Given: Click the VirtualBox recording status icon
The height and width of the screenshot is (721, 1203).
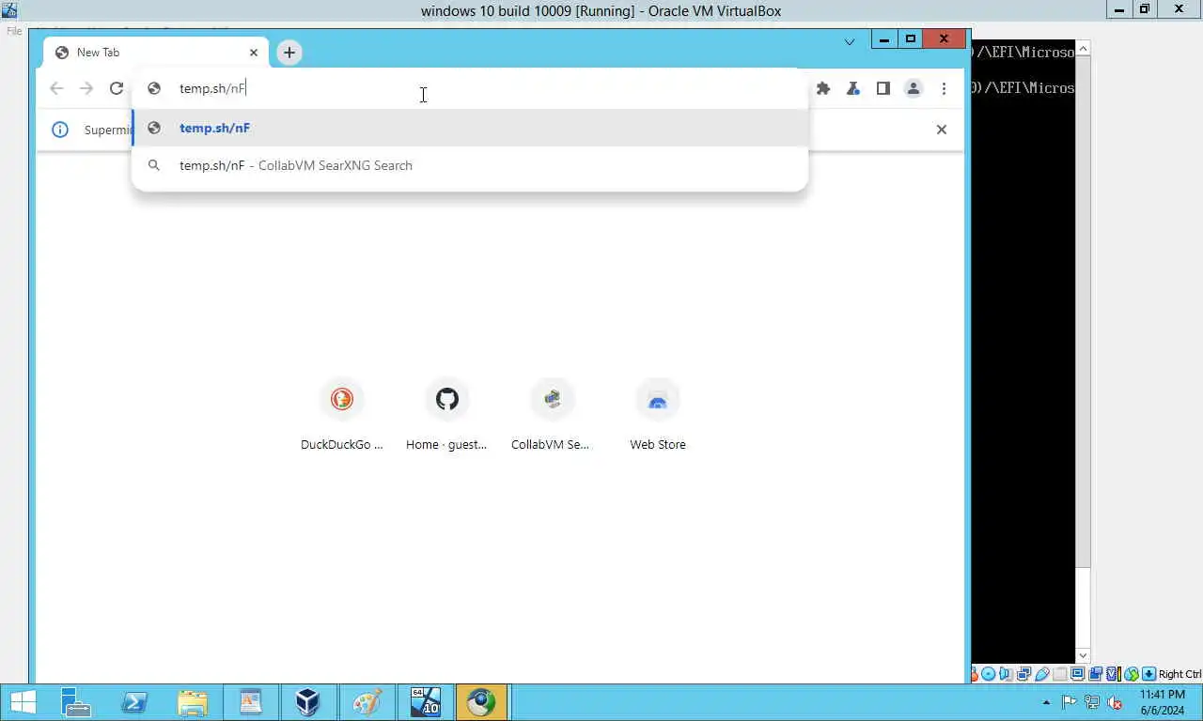Looking at the screenshot, I should point(1096,674).
